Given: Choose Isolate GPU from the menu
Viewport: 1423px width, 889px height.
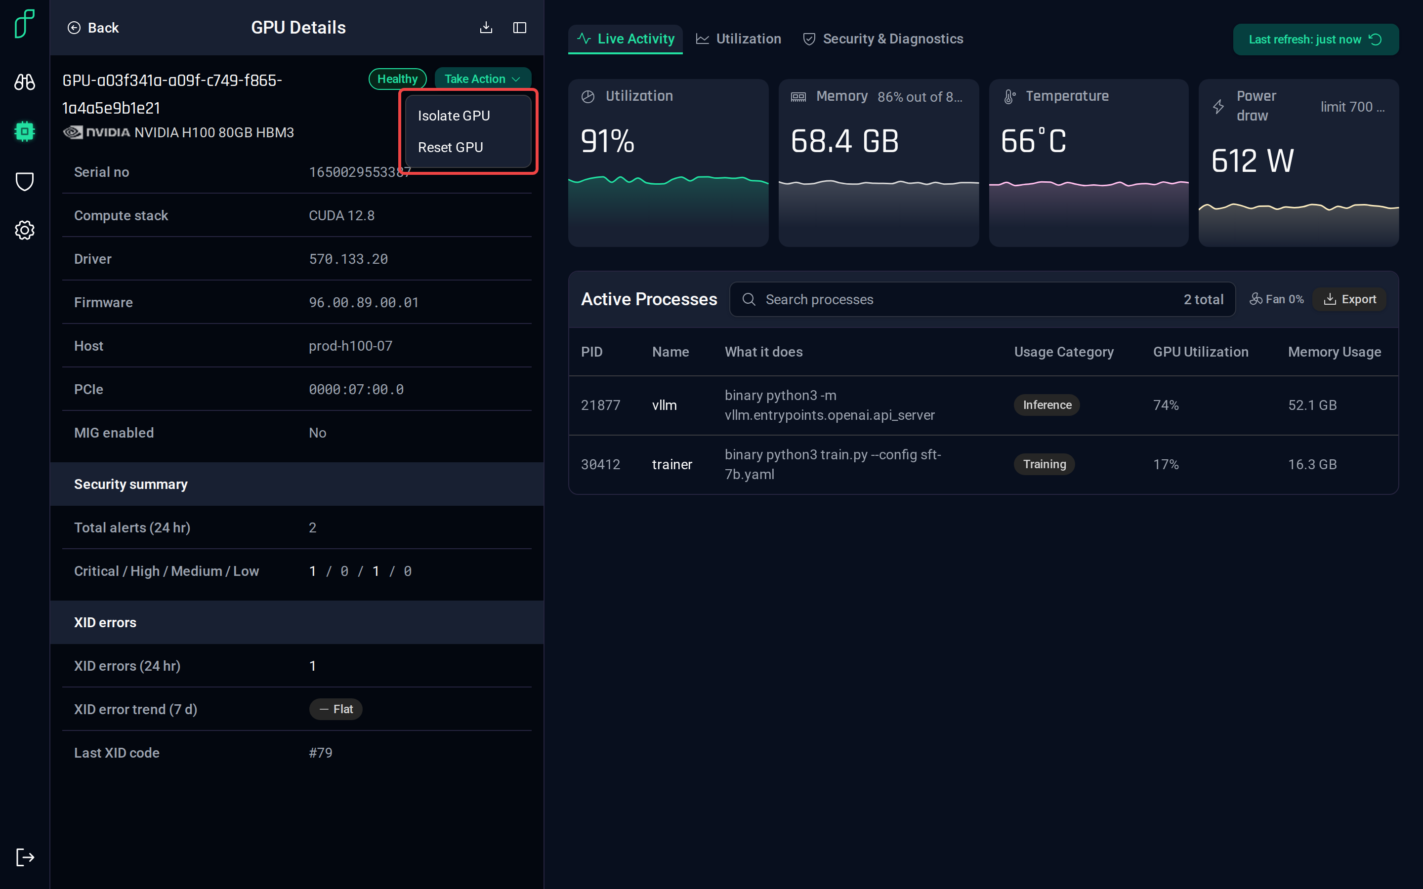Looking at the screenshot, I should click(x=468, y=116).
